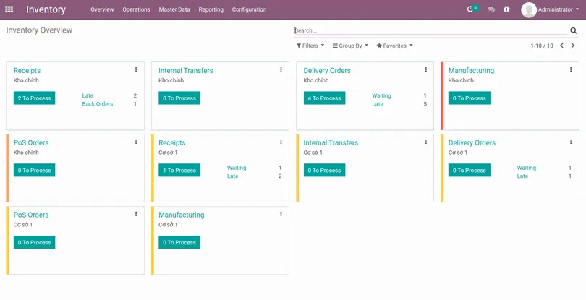The image size is (586, 300).
Task: Click the 1-10 / 10 pager counter
Action: click(x=542, y=46)
